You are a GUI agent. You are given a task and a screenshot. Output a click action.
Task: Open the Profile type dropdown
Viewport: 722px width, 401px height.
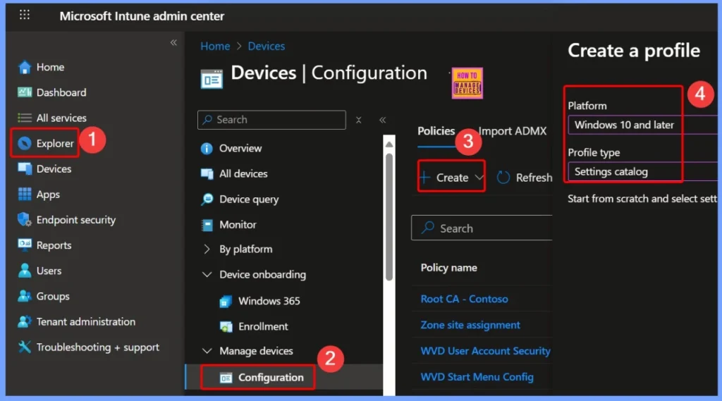642,172
